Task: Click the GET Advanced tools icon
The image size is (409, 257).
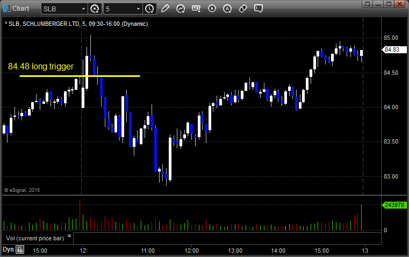Action: [x=196, y=9]
